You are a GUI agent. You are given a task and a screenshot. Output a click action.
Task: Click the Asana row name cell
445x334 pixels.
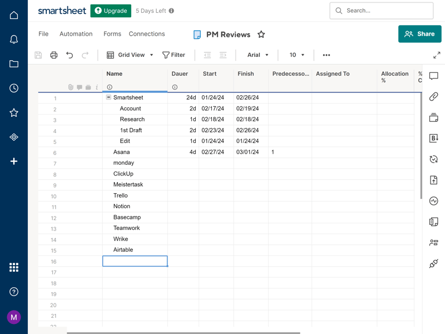point(135,152)
